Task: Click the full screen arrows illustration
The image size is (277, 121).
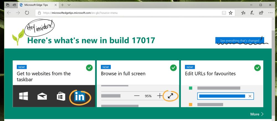Action: (170, 96)
